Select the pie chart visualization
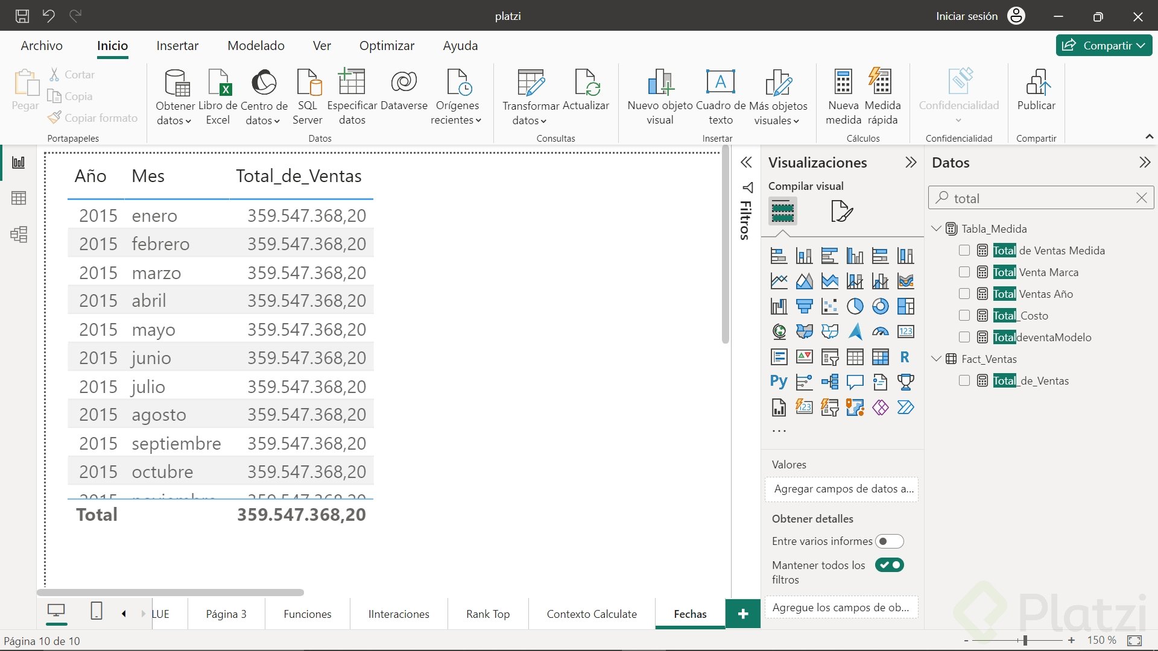Image resolution: width=1158 pixels, height=651 pixels. click(x=855, y=306)
